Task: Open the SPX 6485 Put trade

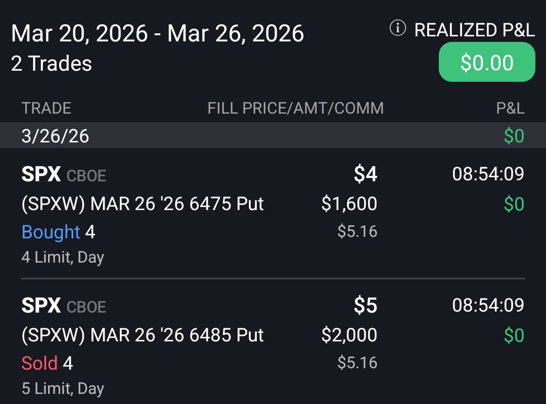Action: point(143,335)
